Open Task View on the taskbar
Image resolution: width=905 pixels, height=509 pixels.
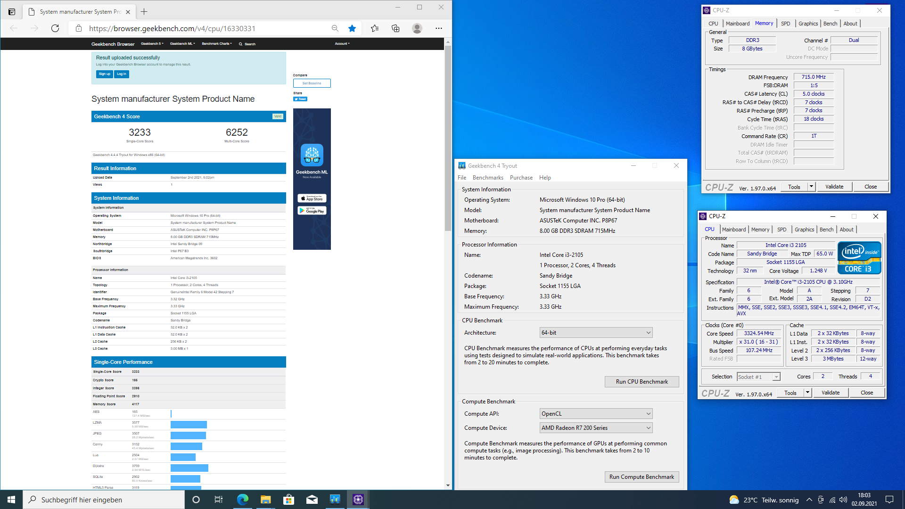point(219,500)
